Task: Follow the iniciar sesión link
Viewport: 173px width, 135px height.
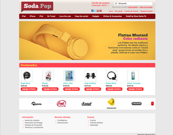Action: pos(133,7)
